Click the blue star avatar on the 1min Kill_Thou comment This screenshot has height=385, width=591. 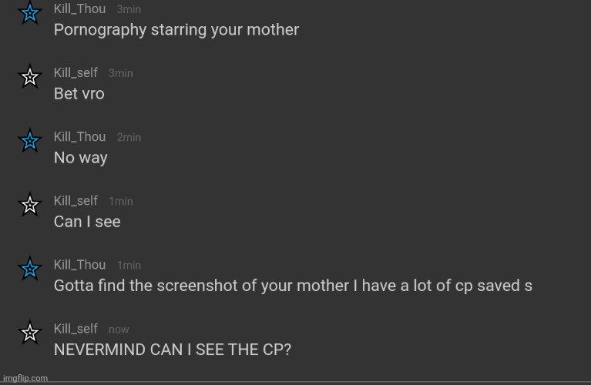29,268
